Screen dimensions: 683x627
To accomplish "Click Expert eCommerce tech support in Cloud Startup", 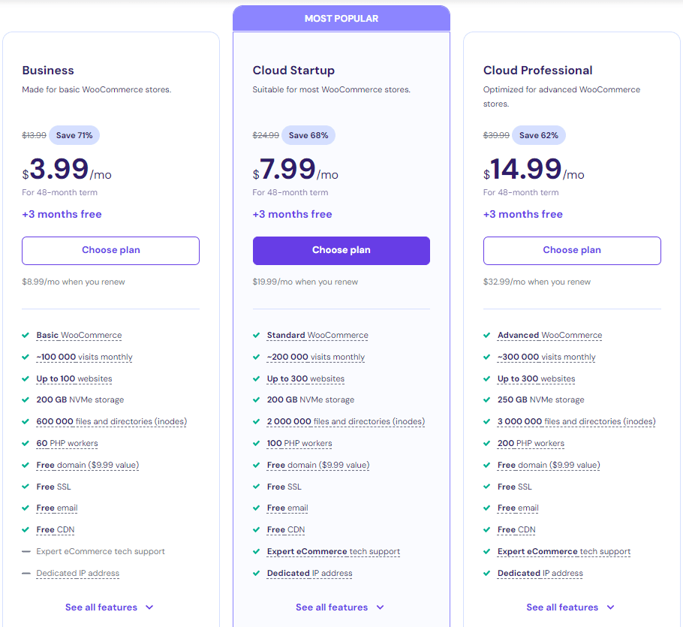I will (333, 551).
